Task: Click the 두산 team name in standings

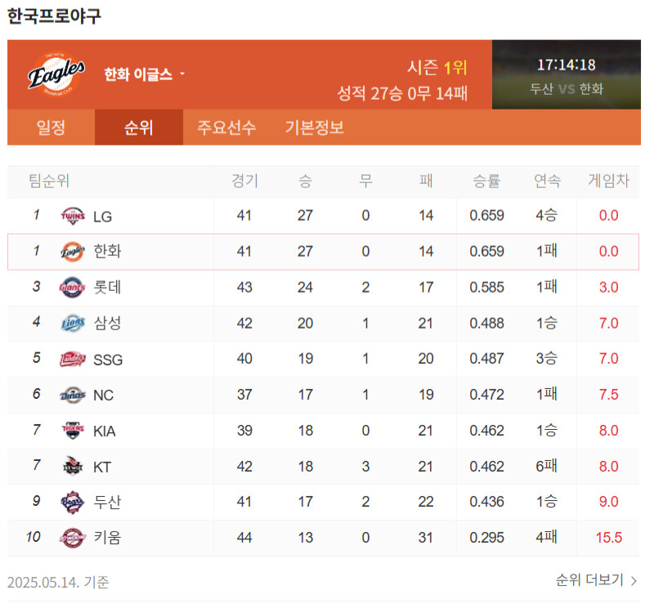Action: [107, 502]
